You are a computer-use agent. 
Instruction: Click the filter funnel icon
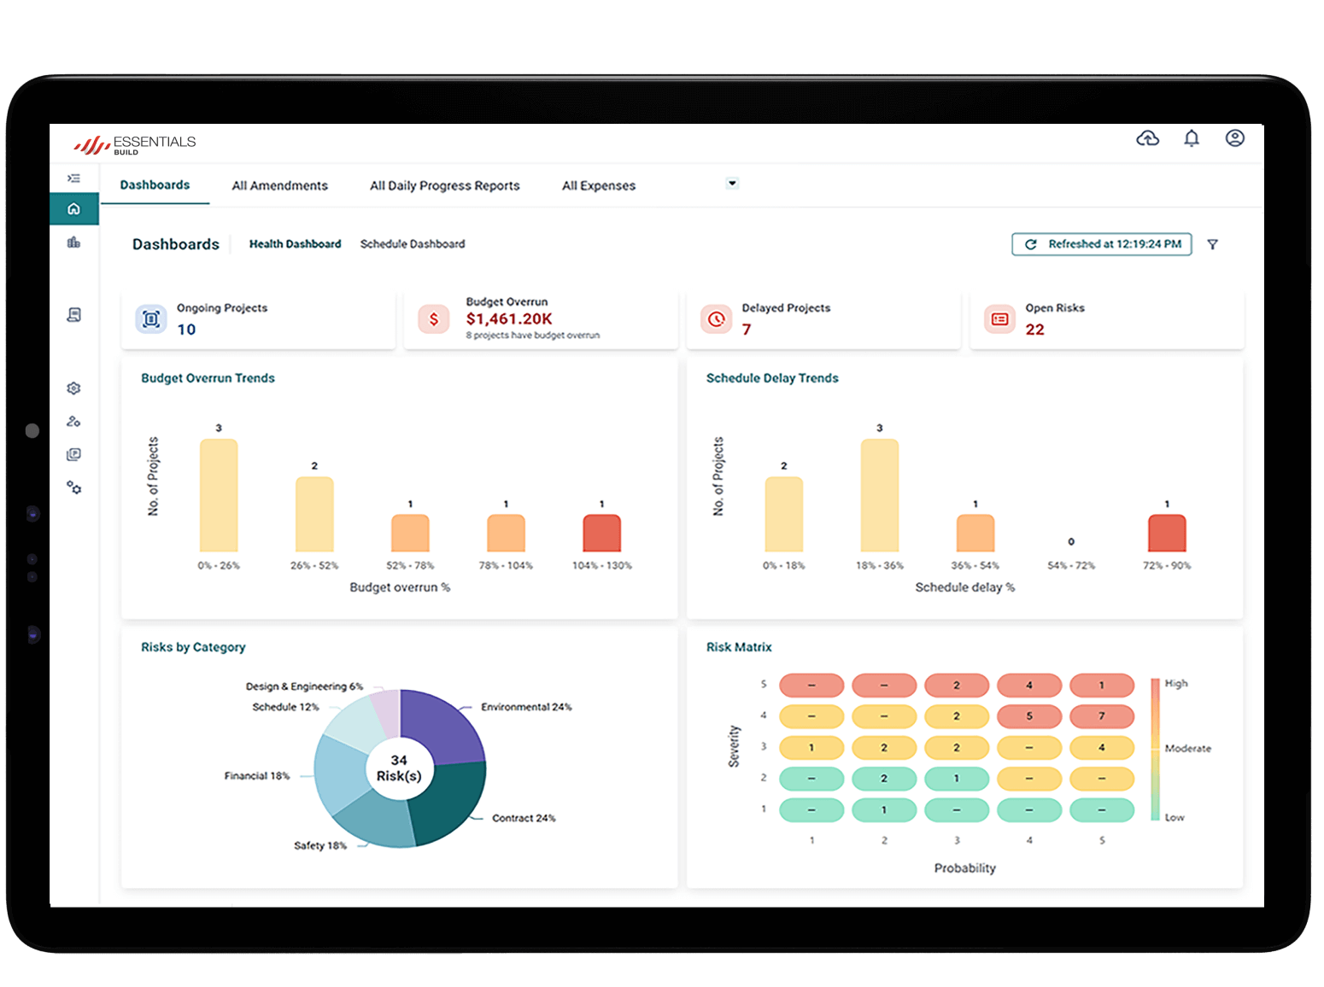(1212, 245)
